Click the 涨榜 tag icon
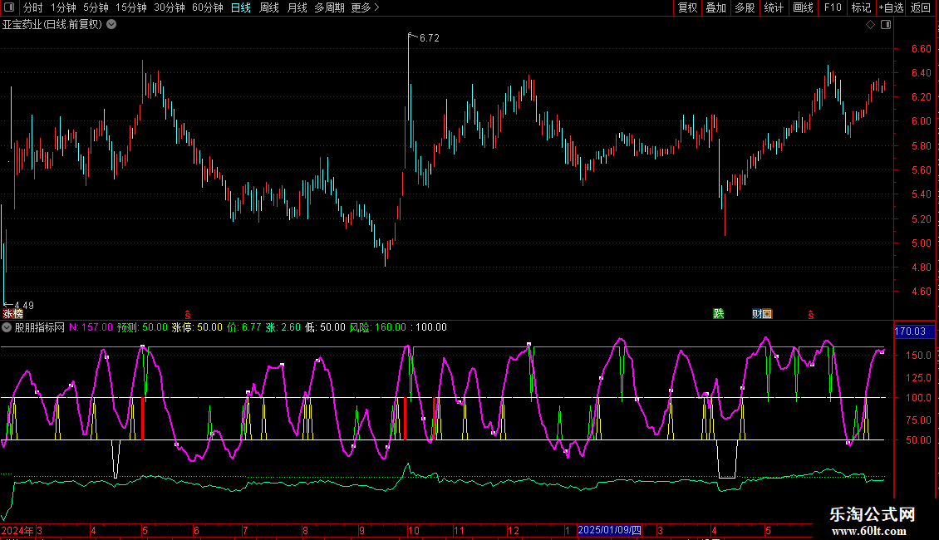 13,314
